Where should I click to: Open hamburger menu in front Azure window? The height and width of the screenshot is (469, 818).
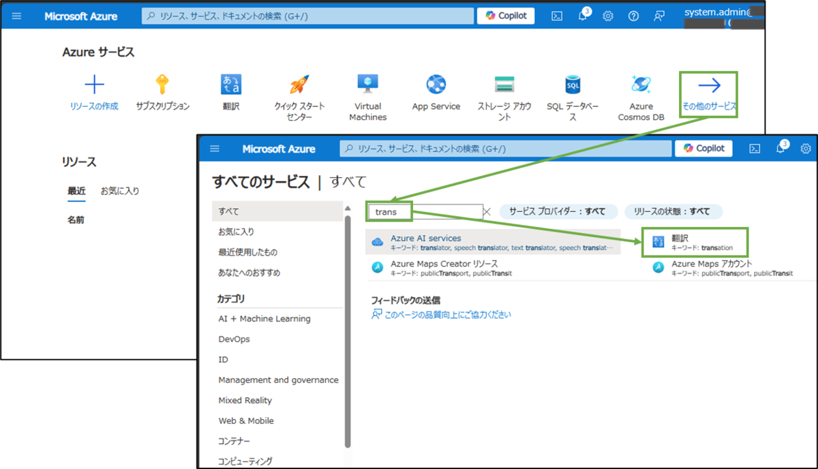[215, 149]
